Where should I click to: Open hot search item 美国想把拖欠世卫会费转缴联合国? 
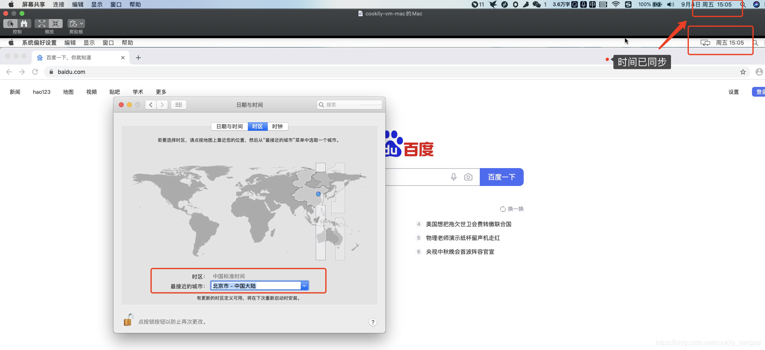coord(469,224)
